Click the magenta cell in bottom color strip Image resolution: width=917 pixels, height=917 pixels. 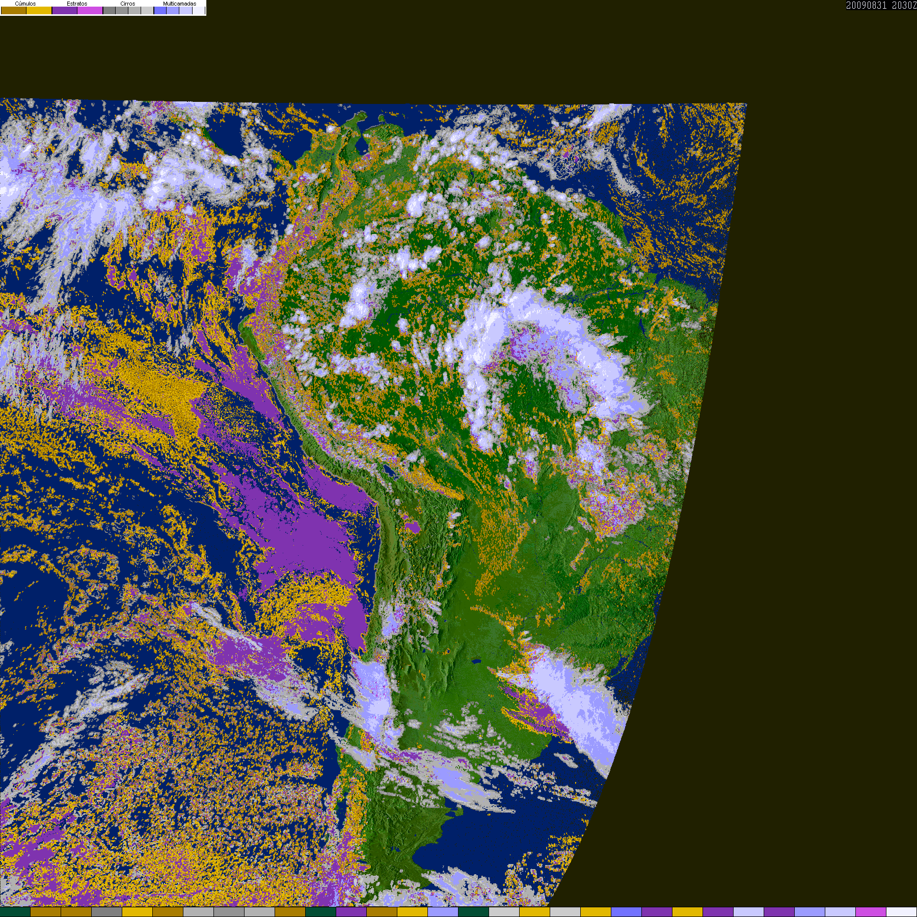coord(871,912)
